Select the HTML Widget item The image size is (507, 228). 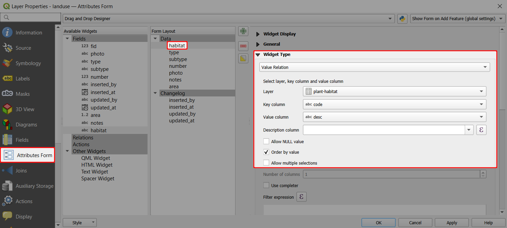click(97, 165)
